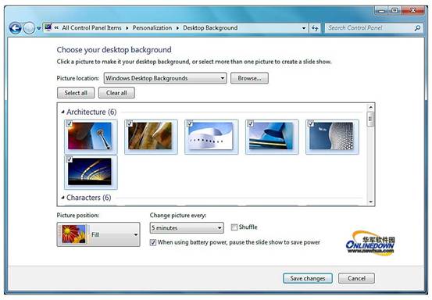Click the refresh button beside address bar

[315, 28]
